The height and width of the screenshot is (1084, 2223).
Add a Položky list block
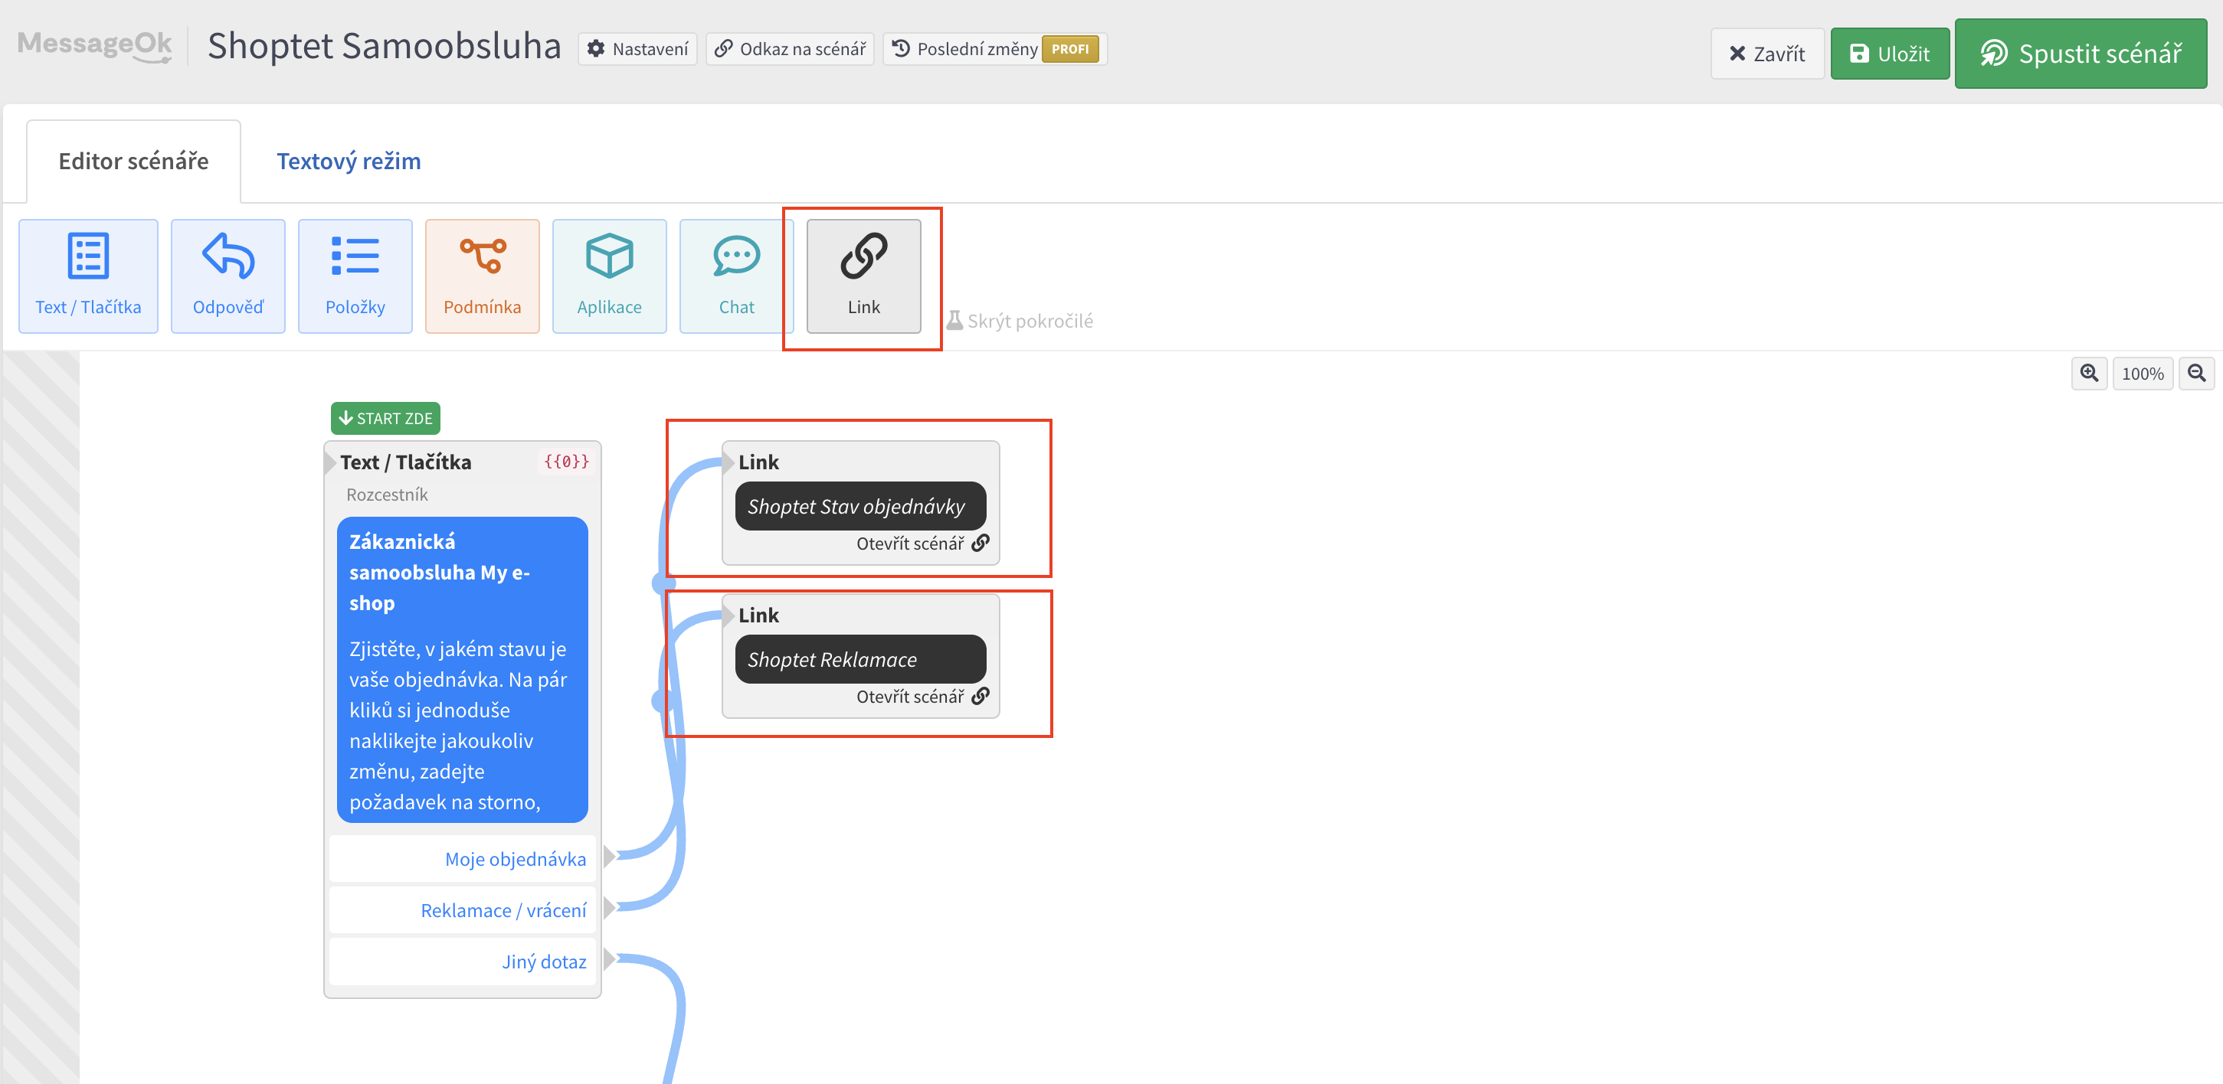pos(355,276)
